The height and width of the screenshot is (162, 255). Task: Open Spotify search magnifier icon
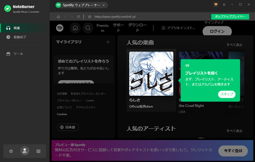coord(88,28)
